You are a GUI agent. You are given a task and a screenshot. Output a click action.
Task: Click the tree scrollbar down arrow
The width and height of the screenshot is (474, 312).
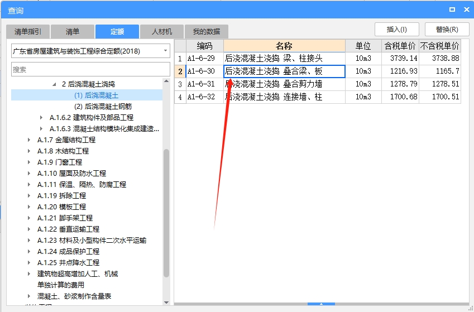(166, 303)
